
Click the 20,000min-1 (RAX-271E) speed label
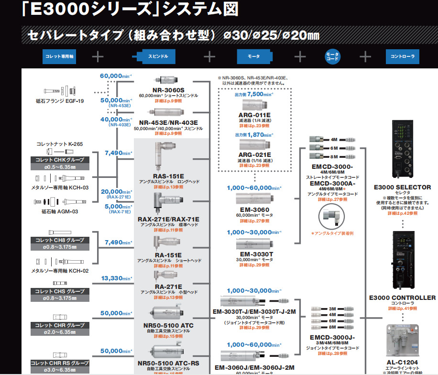pos(116,194)
